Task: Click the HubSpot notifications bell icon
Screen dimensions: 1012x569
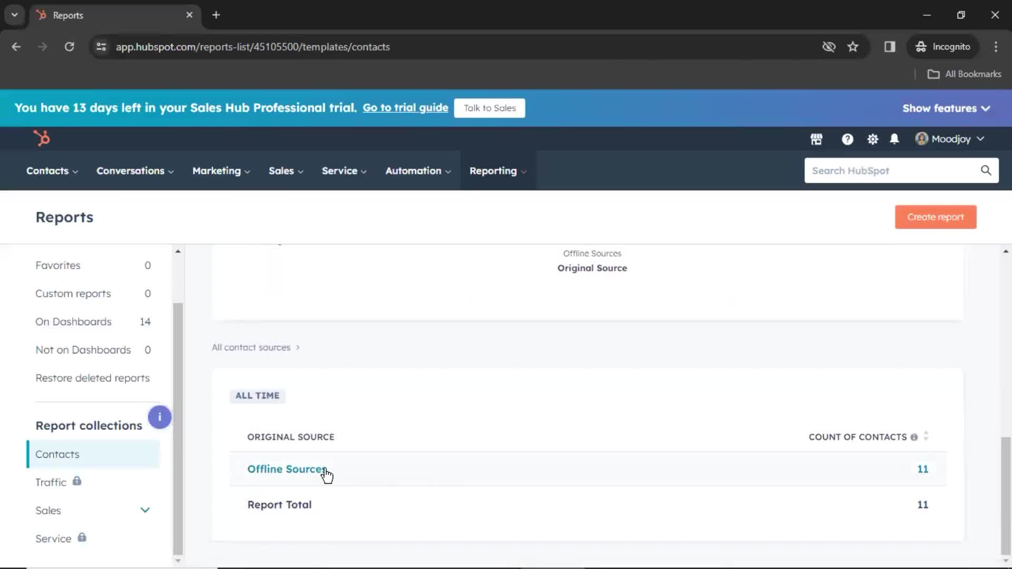Action: point(894,138)
